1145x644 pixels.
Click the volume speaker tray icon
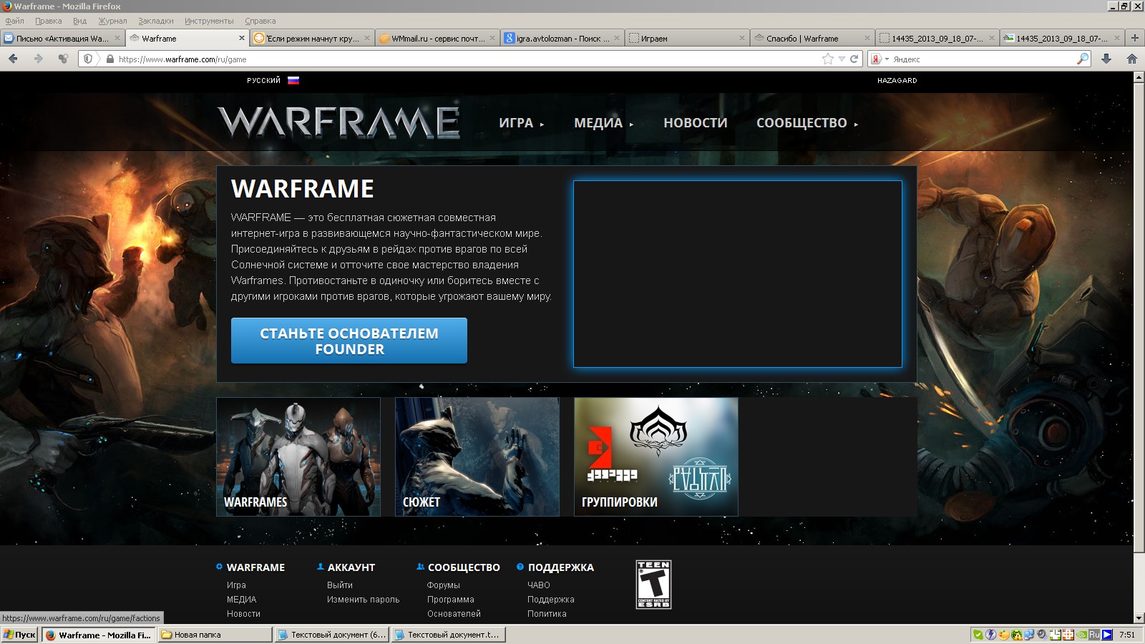pos(1042,634)
